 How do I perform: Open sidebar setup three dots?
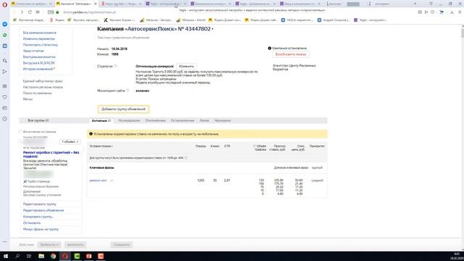pos(5,241)
